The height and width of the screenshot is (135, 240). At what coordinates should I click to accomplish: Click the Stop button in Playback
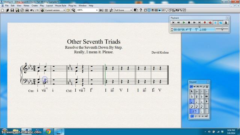point(189,22)
